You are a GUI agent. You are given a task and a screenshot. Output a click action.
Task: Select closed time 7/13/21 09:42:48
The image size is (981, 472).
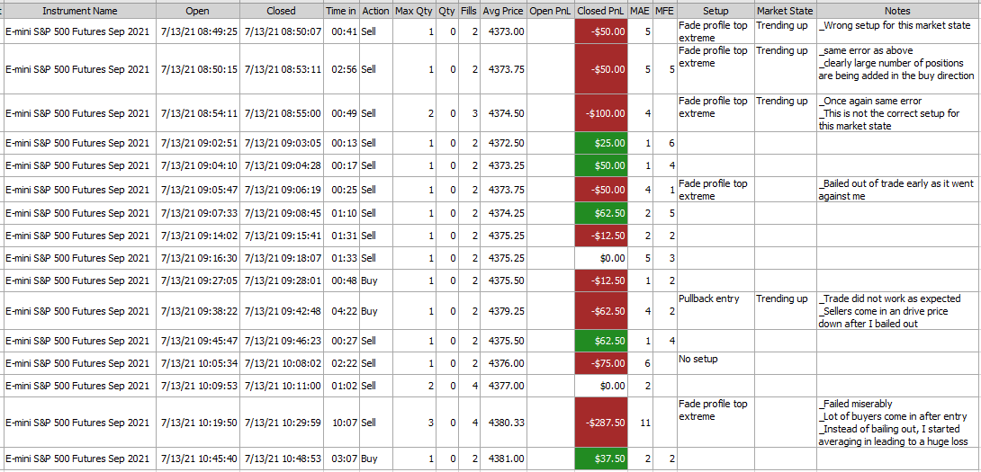point(283,311)
